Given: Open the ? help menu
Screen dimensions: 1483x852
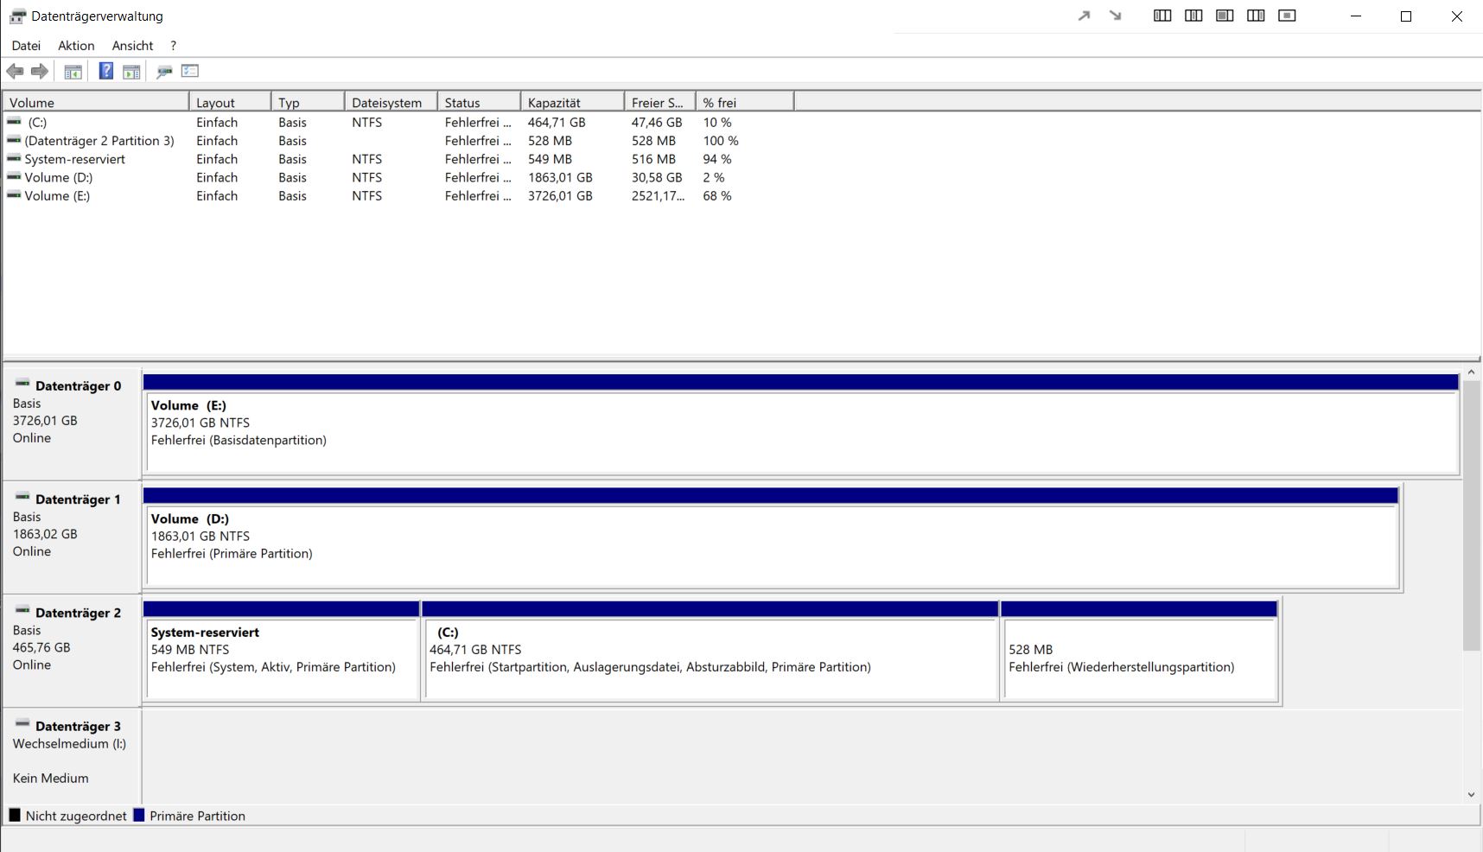Looking at the screenshot, I should [173, 46].
